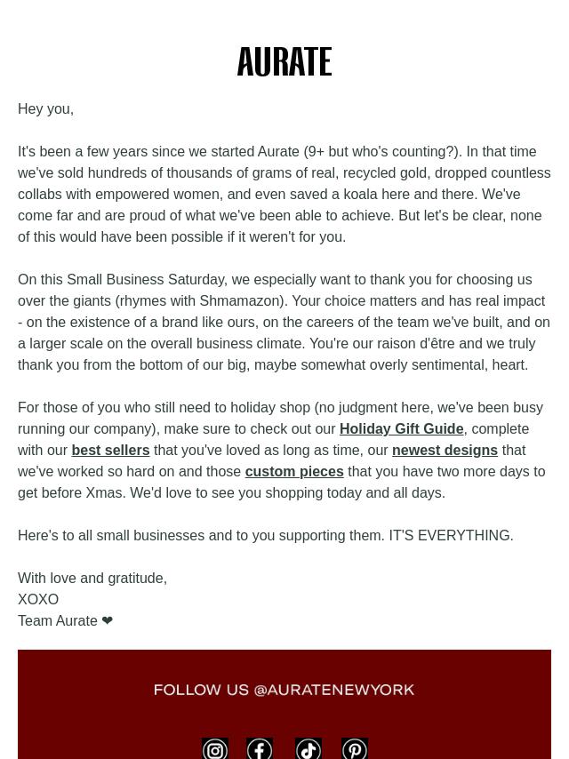Viewport: 569px width, 759px height.
Task: Click the Team Aurate signature text
Action: pos(58,620)
